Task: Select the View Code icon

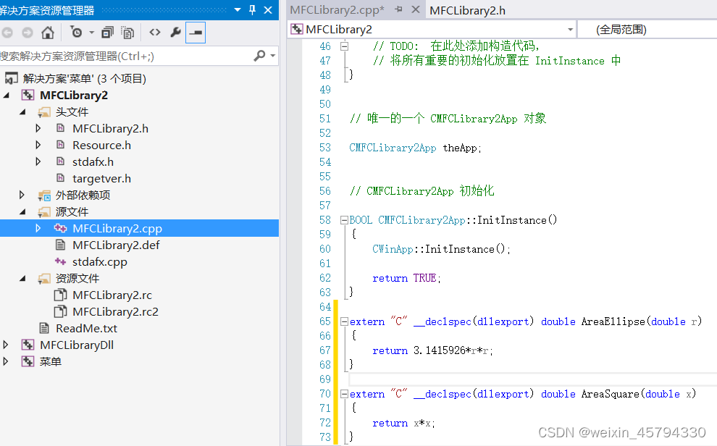Action: [x=154, y=33]
